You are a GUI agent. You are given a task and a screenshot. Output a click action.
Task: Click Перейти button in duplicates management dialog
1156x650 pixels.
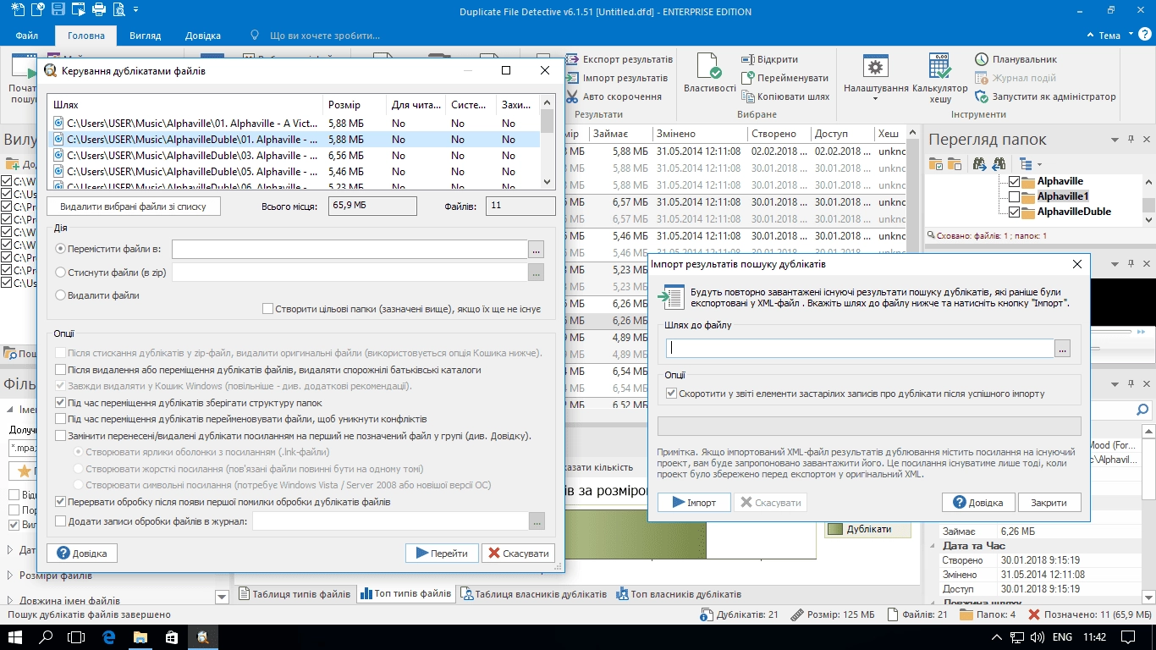[443, 554]
